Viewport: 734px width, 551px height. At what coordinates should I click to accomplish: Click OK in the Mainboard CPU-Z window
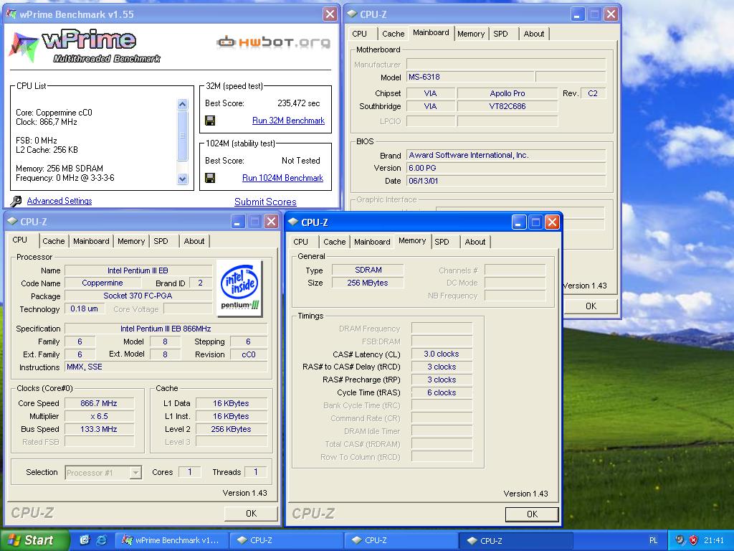coord(591,306)
